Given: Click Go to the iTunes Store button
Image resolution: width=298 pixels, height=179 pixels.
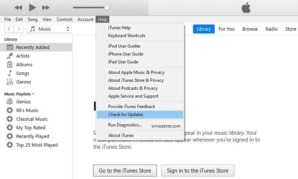Looking at the screenshot, I should (x=125, y=171).
